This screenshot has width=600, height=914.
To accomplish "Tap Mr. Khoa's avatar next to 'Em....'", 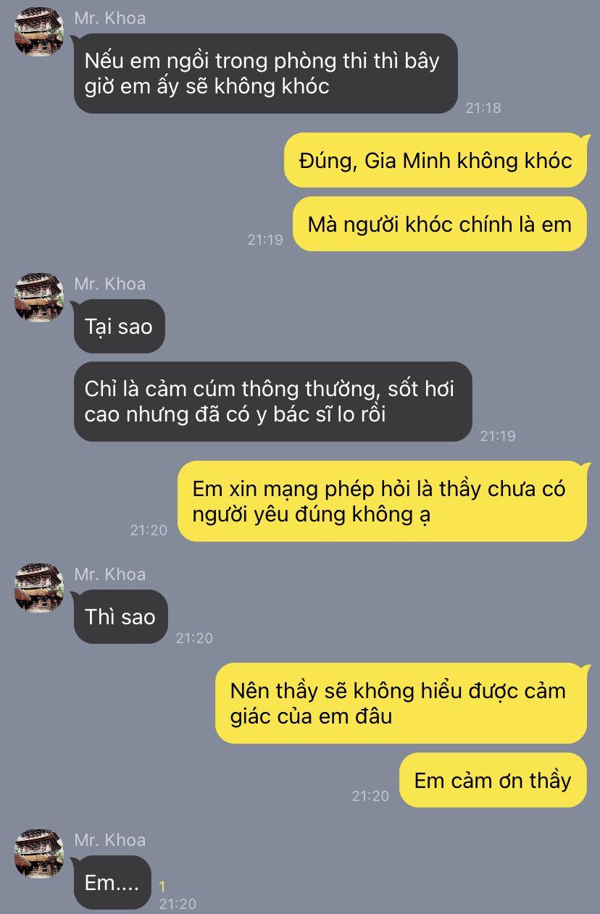I will (39, 853).
